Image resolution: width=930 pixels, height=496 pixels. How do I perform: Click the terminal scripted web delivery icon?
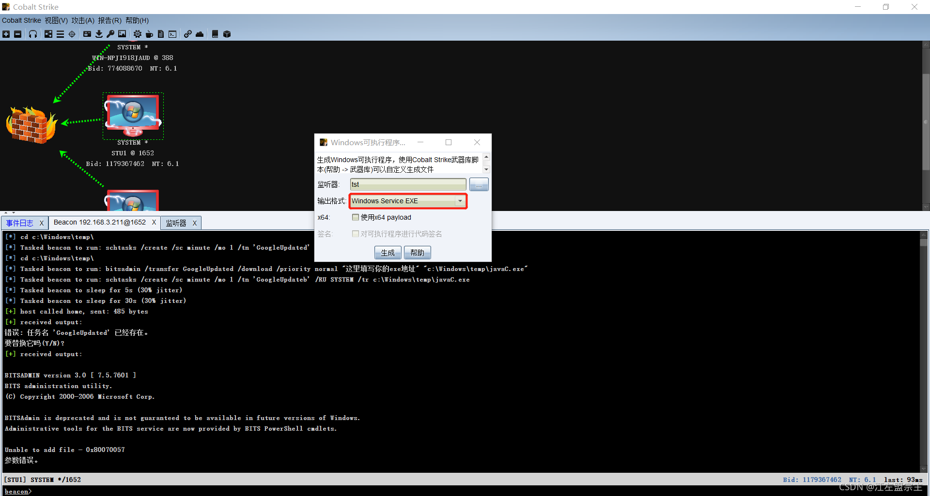172,34
